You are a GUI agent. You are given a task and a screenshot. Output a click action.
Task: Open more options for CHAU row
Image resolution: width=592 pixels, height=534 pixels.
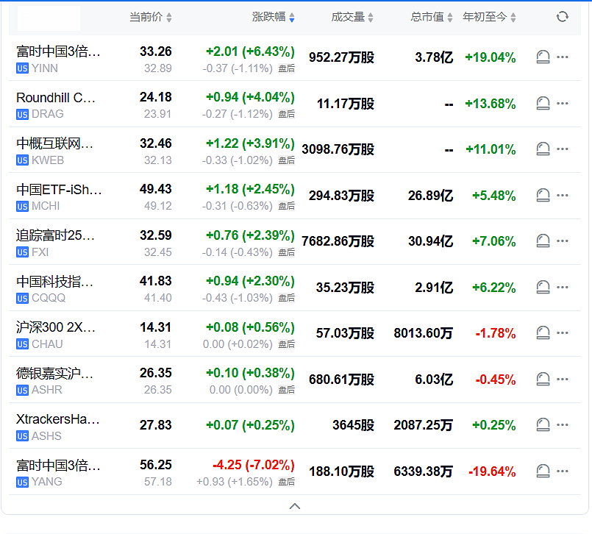click(563, 332)
